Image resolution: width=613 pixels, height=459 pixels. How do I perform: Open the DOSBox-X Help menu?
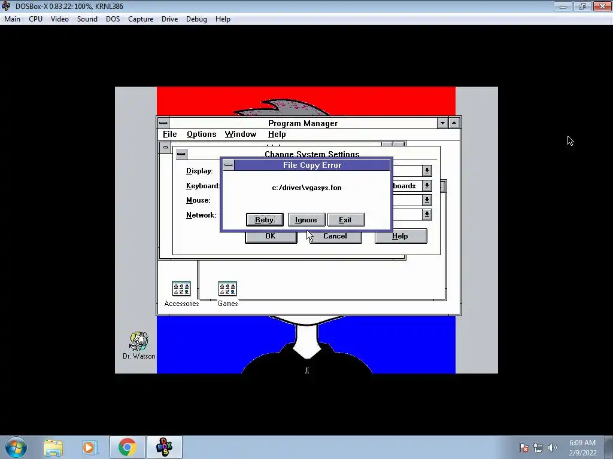[223, 19]
